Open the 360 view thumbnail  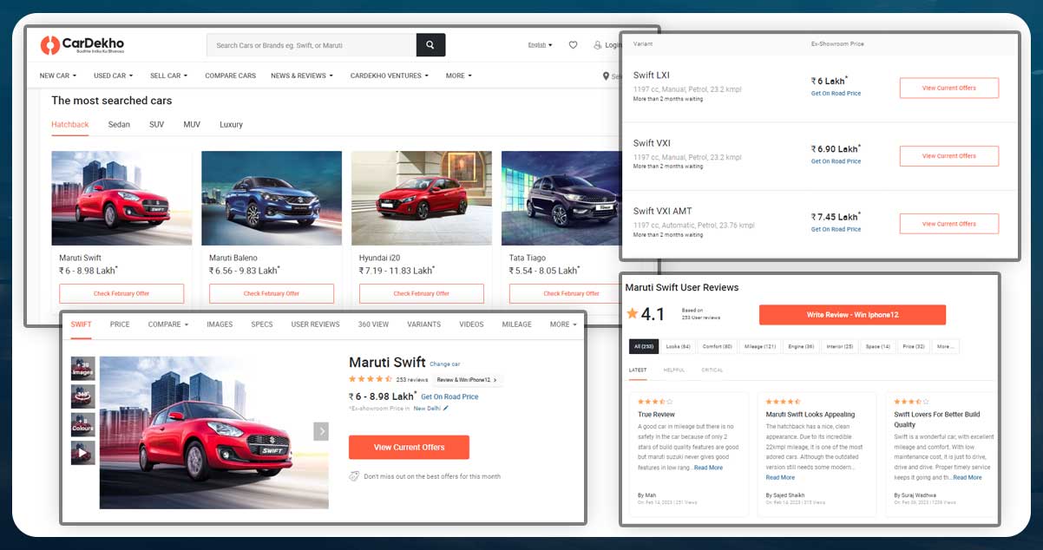coord(83,396)
